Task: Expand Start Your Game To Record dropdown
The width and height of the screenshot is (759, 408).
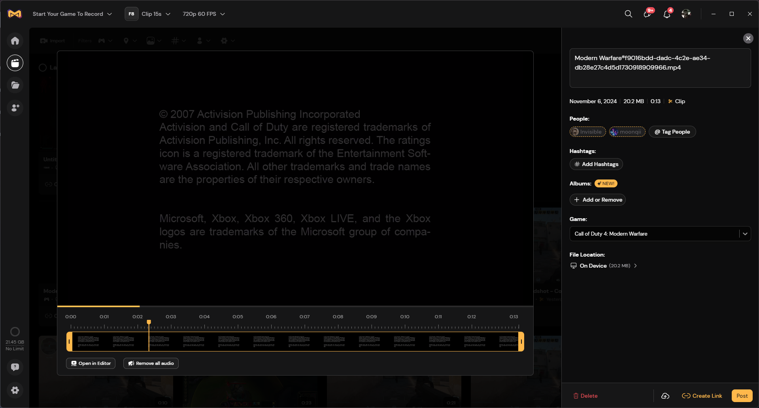Action: tap(72, 14)
